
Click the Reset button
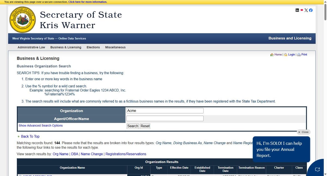pos(145,126)
